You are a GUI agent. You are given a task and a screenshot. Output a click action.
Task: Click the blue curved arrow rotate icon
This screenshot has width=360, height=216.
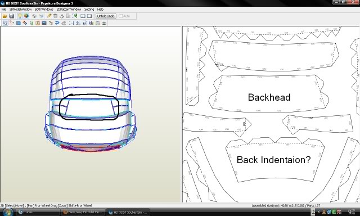click(57, 23)
